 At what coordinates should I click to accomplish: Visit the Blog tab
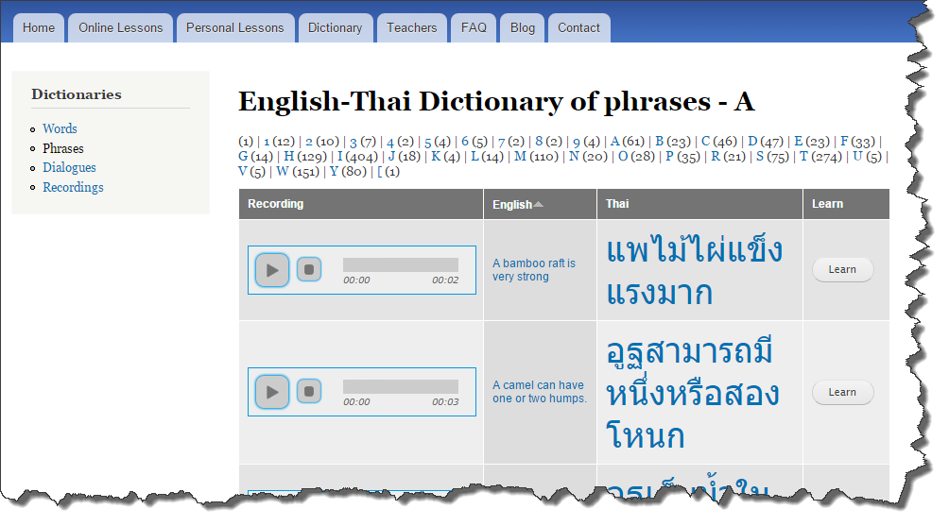click(523, 27)
